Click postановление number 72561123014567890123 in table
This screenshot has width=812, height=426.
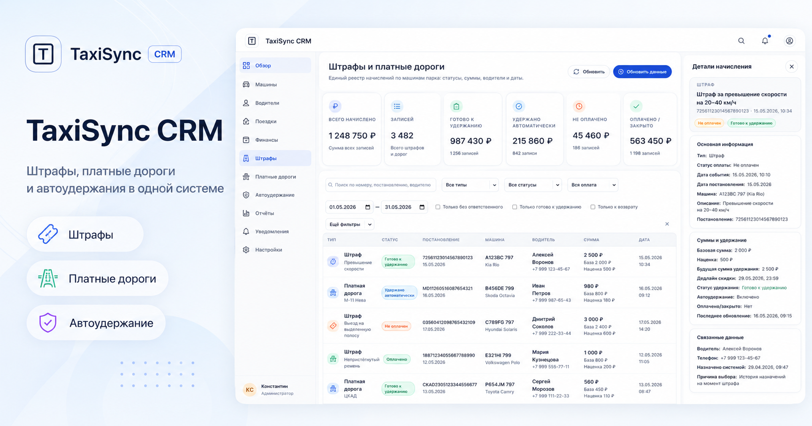click(448, 258)
